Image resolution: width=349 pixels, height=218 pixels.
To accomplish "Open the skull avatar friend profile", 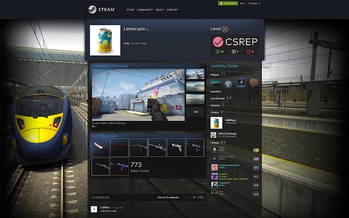I will pos(214,149).
